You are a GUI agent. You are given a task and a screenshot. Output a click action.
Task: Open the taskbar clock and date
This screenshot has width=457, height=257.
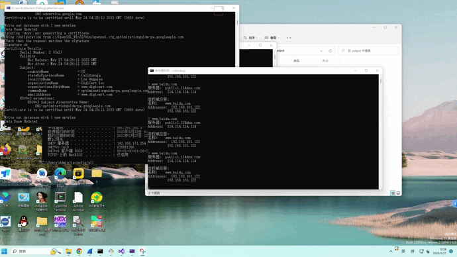tap(440, 251)
